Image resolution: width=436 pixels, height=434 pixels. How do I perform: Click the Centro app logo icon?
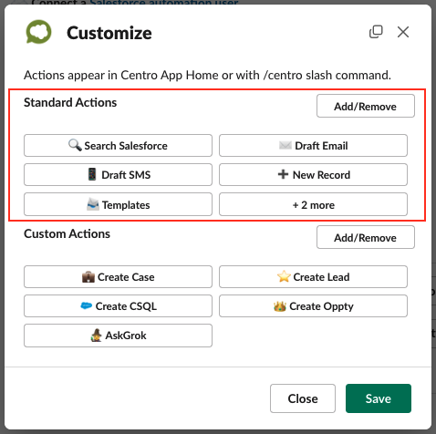(x=38, y=32)
